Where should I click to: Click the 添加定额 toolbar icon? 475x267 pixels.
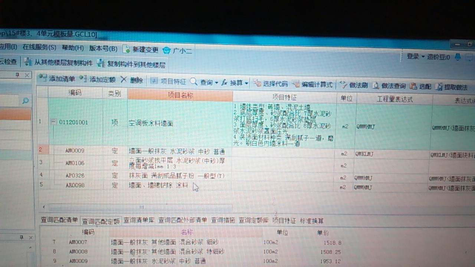(x=83, y=79)
